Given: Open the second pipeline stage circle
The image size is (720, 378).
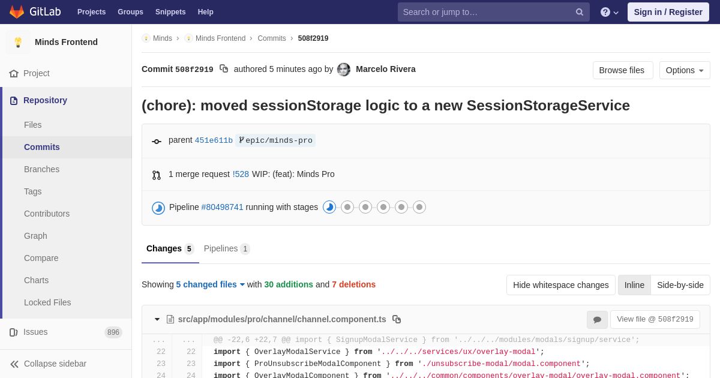Looking at the screenshot, I should click(x=347, y=207).
